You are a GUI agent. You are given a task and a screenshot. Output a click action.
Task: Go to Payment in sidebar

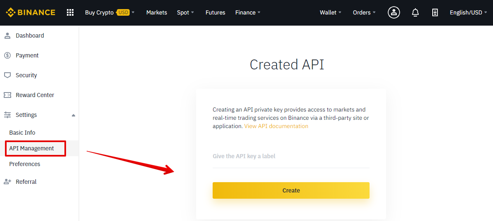coord(27,55)
